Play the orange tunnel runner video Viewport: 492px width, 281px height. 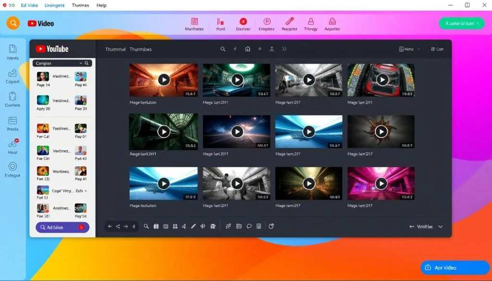tap(164, 80)
